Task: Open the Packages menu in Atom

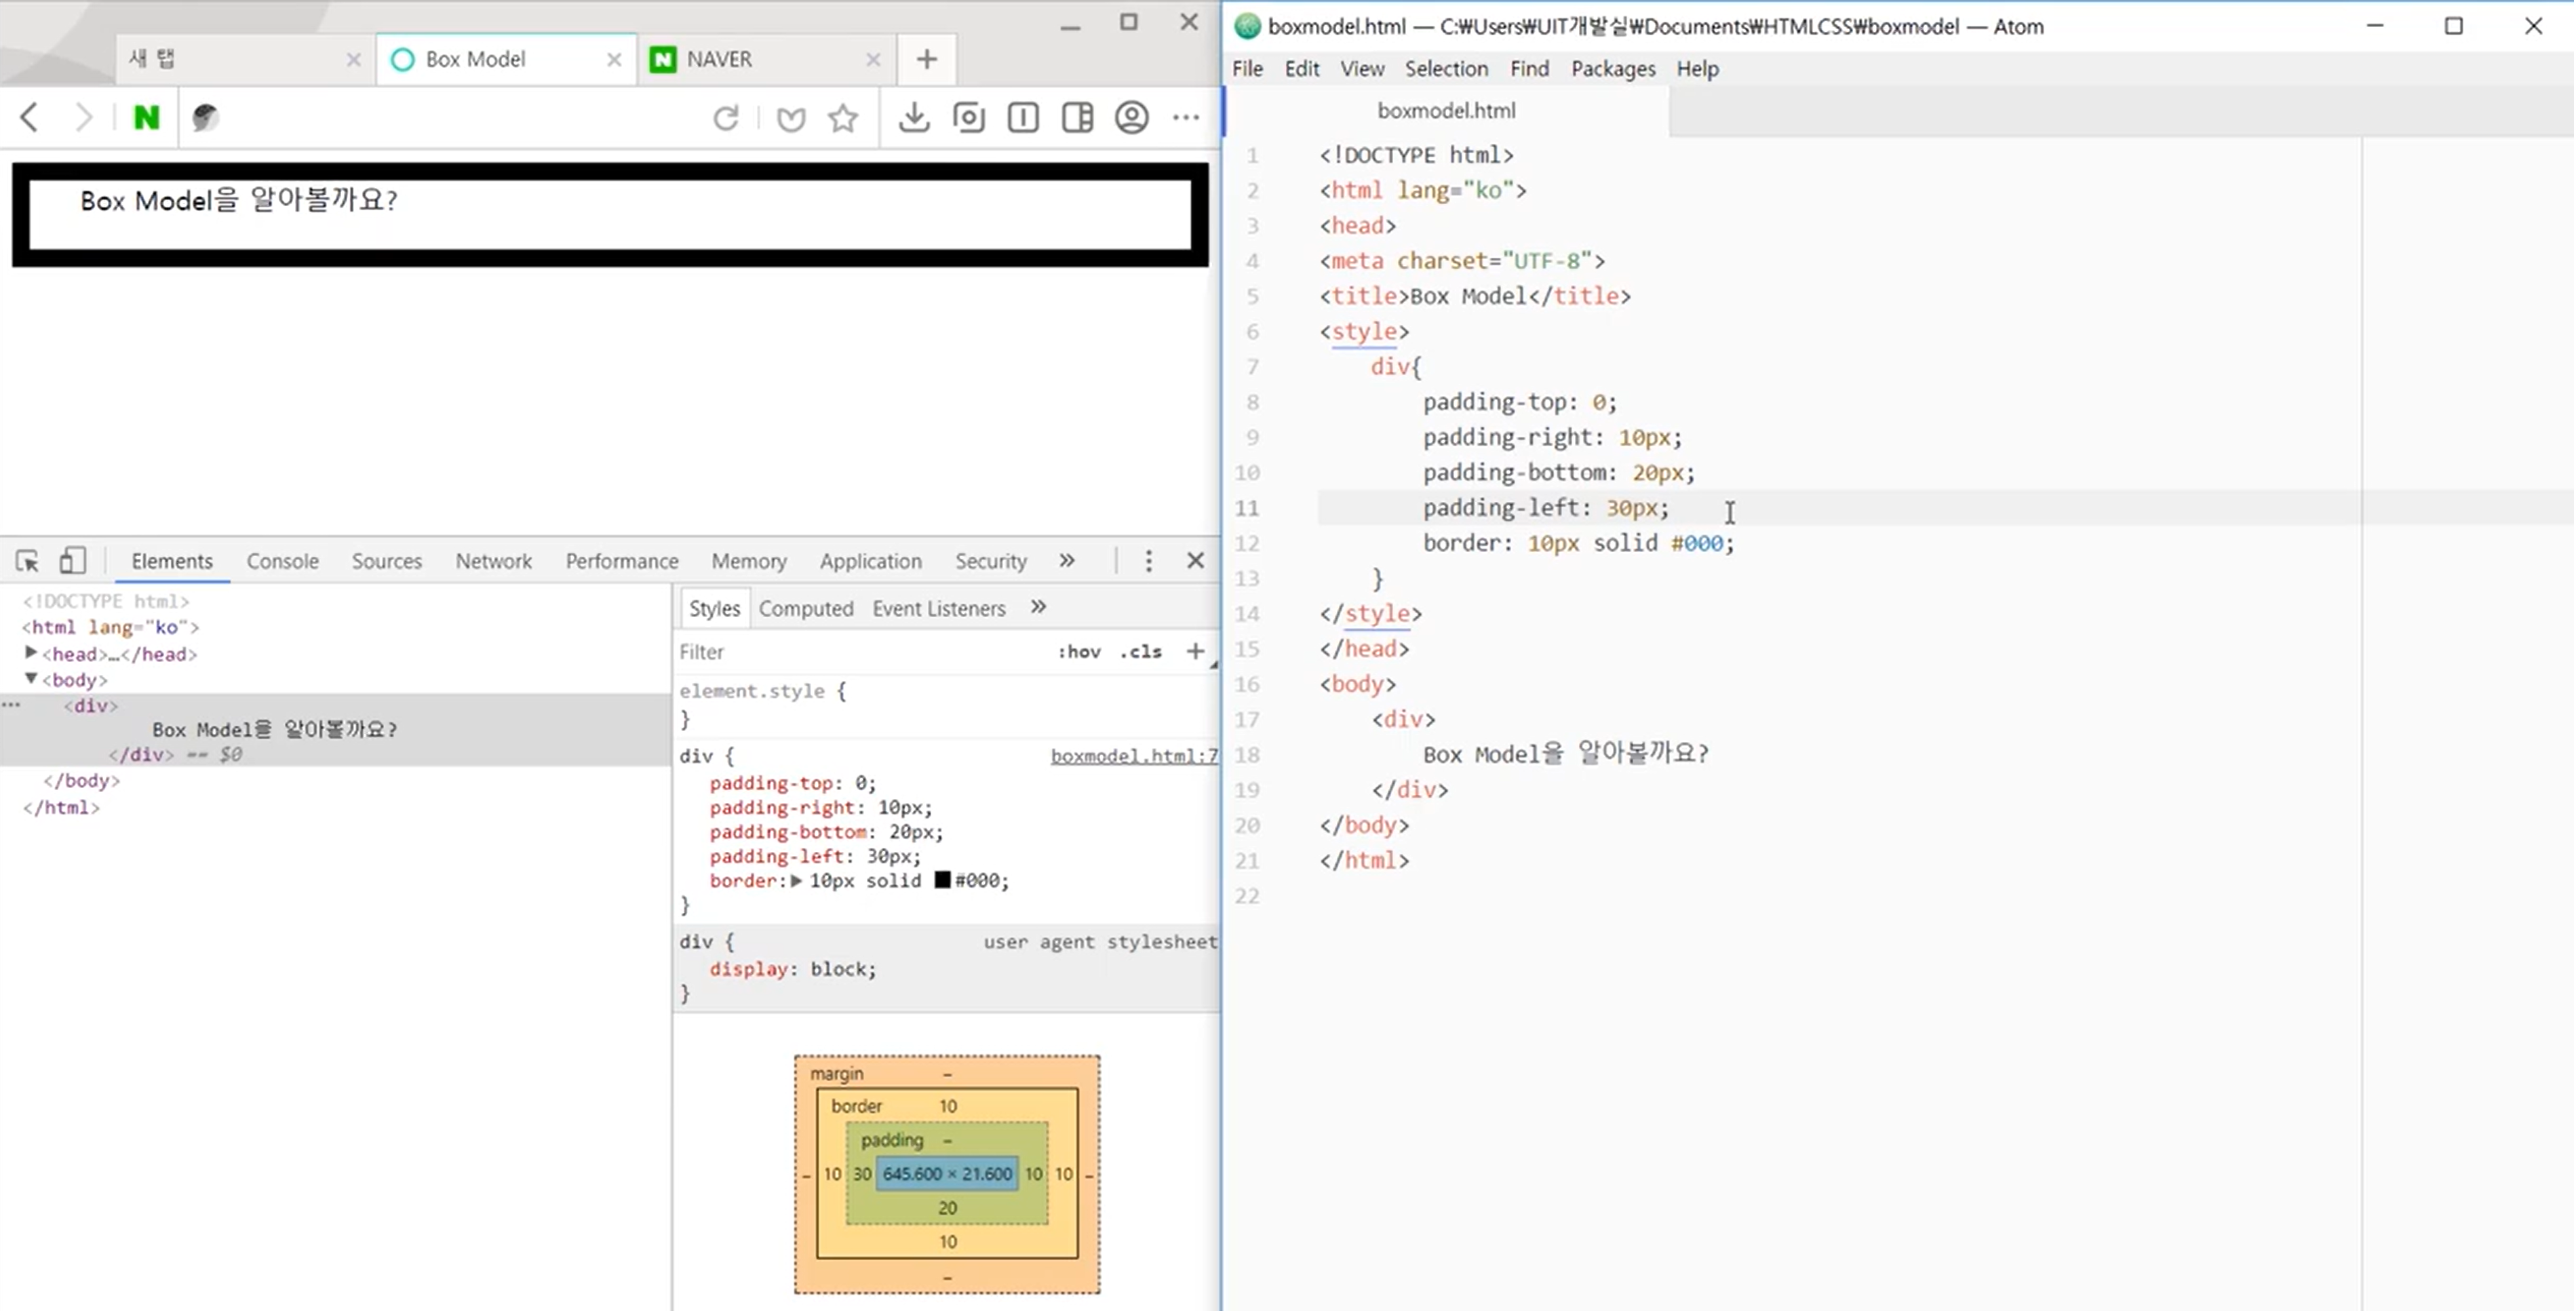Action: 1612,68
